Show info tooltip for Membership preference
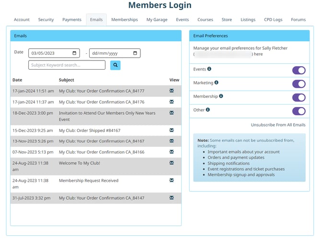Viewport: 321px width, 240px height. click(221, 96)
